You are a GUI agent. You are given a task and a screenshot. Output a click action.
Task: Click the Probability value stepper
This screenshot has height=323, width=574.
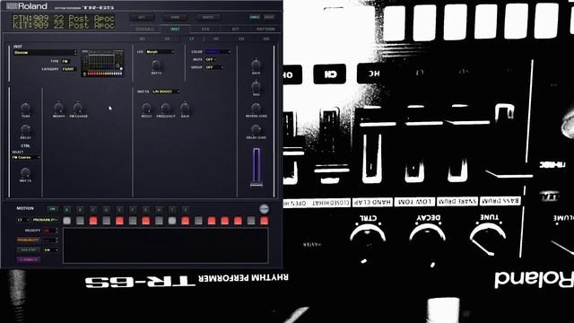coord(50,240)
